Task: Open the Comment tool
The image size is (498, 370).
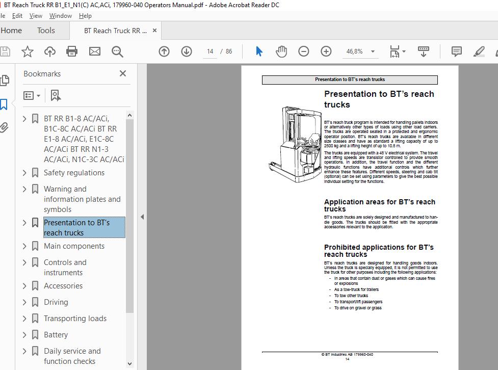Action: [457, 51]
